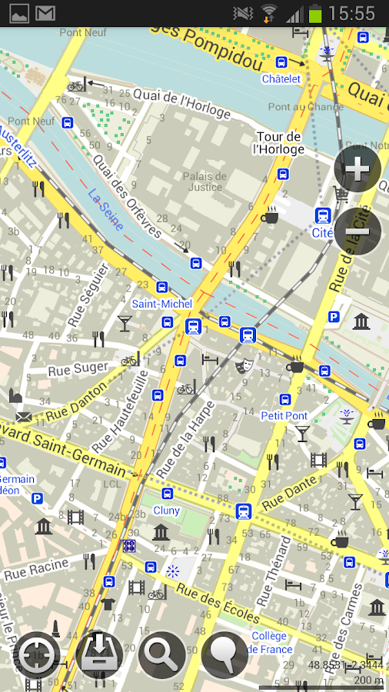
Task: Select the Tour de l'Horloge label
Action: click(279, 143)
